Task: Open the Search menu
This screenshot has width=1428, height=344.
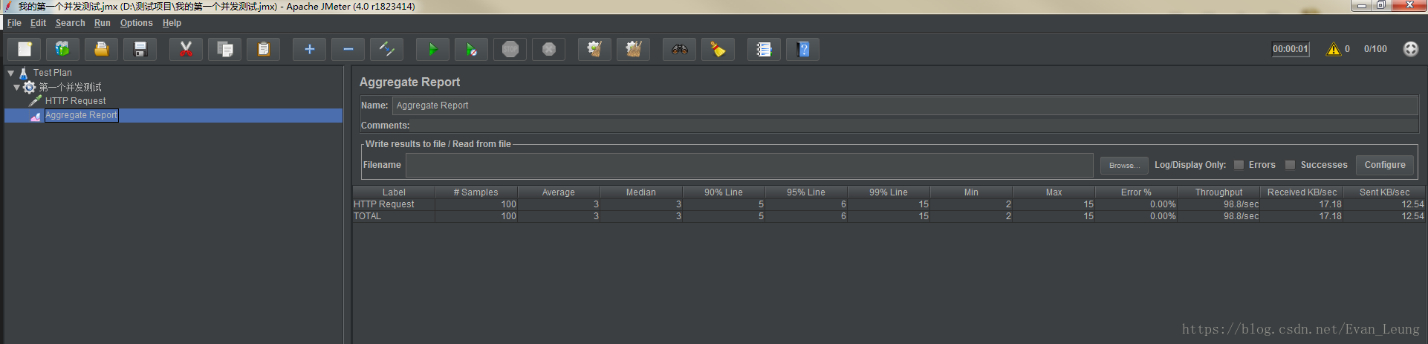Action: pos(70,23)
